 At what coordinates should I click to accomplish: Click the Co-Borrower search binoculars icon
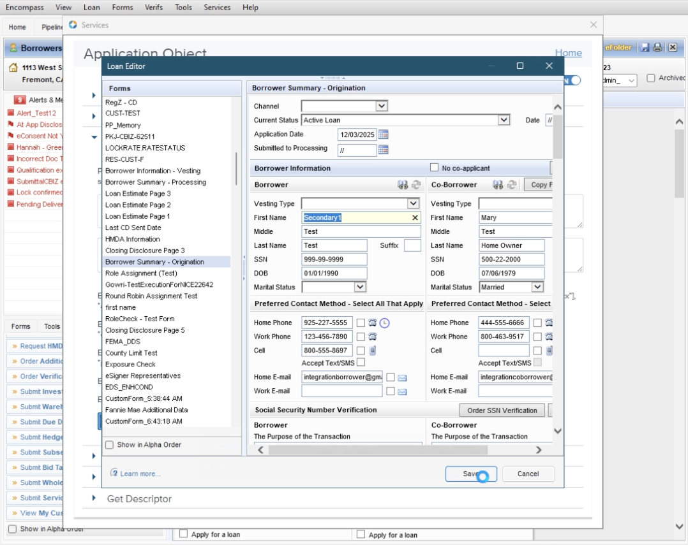tap(498, 185)
